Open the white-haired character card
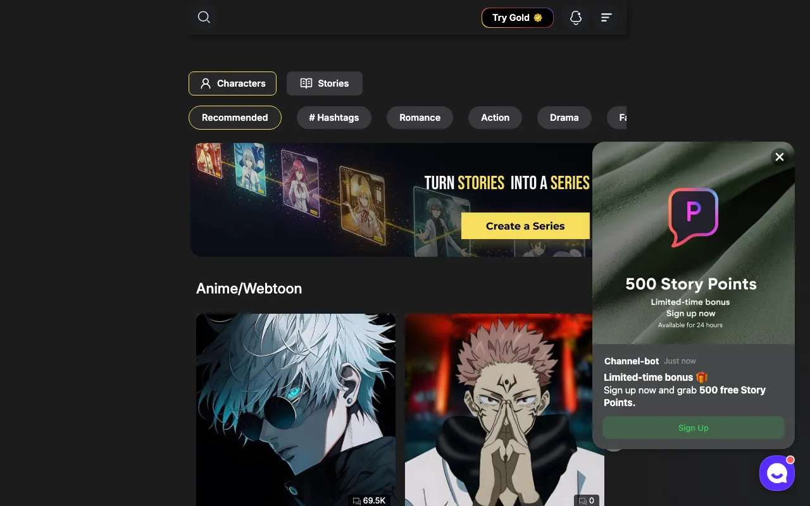This screenshot has height=506, width=810. click(x=296, y=410)
